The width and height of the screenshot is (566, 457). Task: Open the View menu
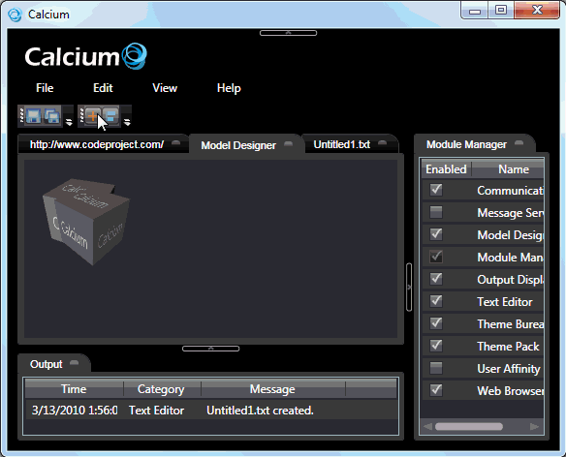[x=165, y=88]
